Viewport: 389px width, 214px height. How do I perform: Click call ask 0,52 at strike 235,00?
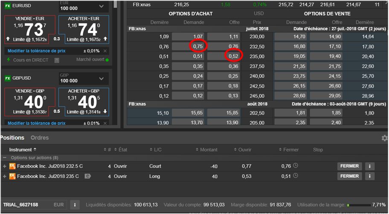coord(224,56)
